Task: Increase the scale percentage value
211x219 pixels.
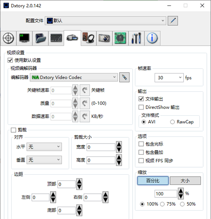Action: point(181,191)
